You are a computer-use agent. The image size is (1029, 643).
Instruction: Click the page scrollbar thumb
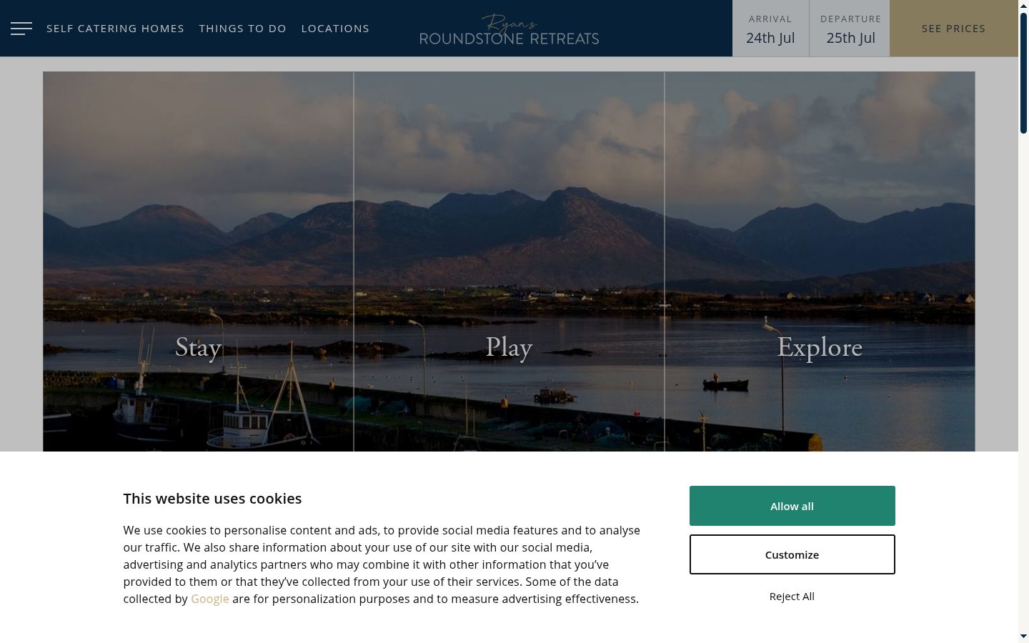click(x=1023, y=73)
